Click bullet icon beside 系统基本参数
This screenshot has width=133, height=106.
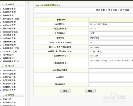(x=1, y=9)
